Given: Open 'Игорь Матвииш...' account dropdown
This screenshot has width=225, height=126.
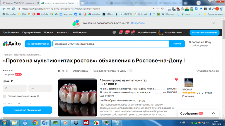Looking at the screenshot, I should [x=175, y=33].
